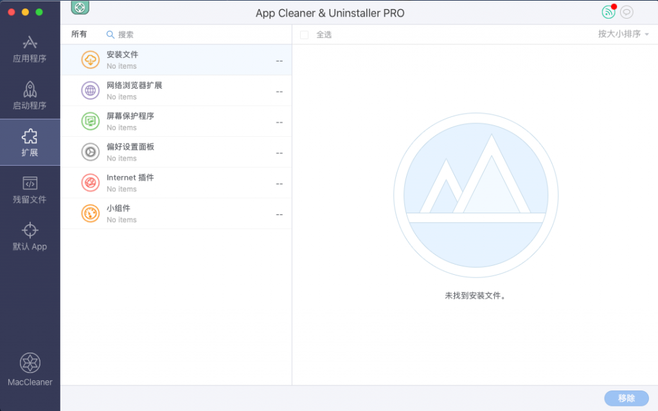This screenshot has width=658, height=411.
Task: Open the 按大小排序 sort dropdown
Action: coord(623,34)
